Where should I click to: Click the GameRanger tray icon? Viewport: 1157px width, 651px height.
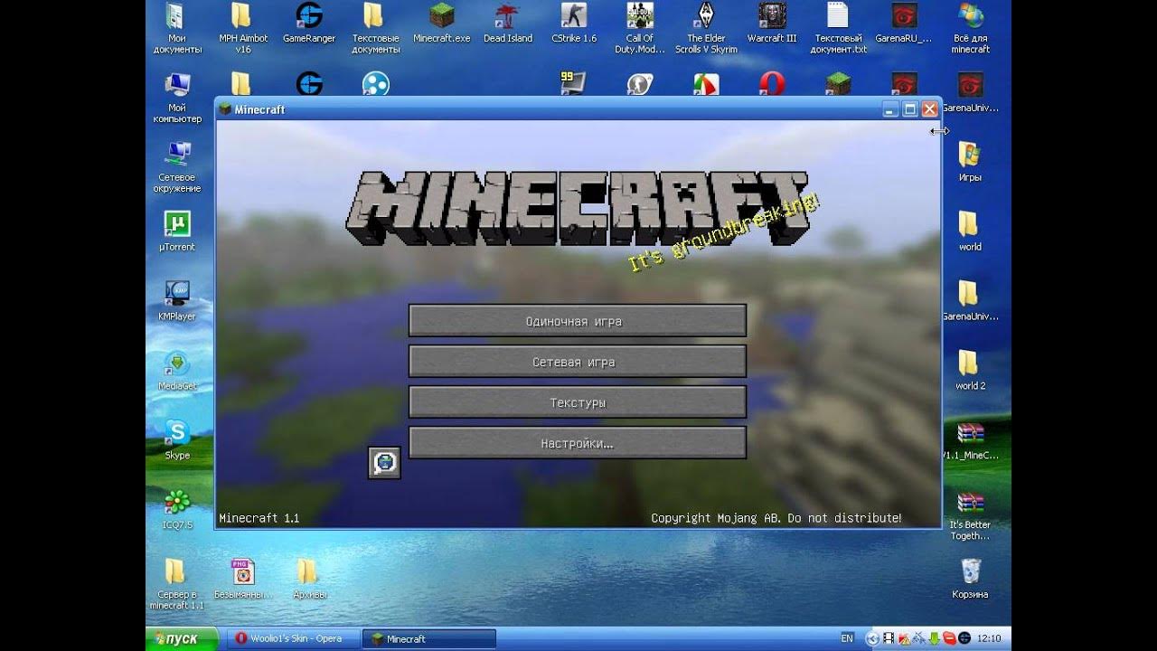(964, 638)
